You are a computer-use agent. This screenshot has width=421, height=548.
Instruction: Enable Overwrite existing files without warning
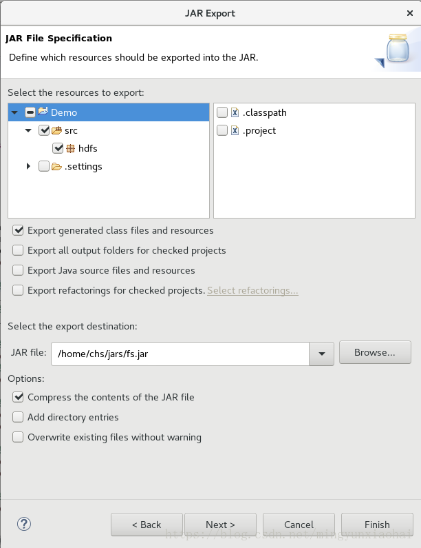pyautogui.click(x=19, y=437)
